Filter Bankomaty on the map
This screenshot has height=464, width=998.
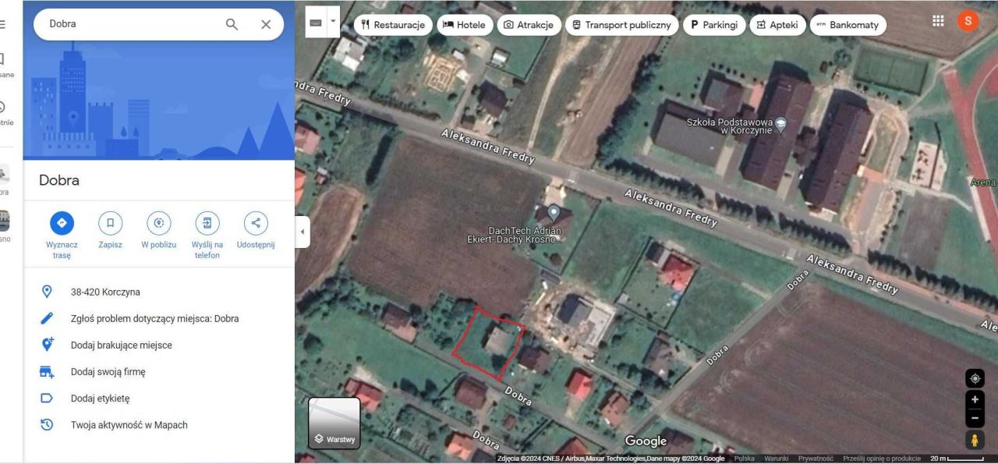848,24
